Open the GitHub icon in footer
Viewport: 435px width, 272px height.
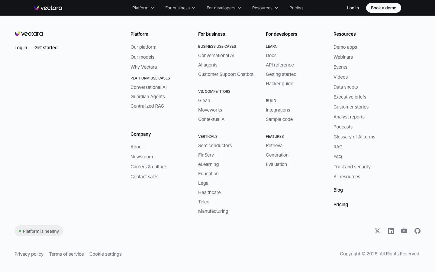pos(417,231)
